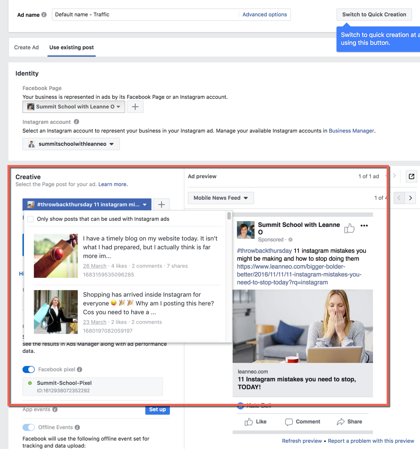Screen dimensions: 420x449
Task: Click Report a problem with this preview
Action: point(371,441)
